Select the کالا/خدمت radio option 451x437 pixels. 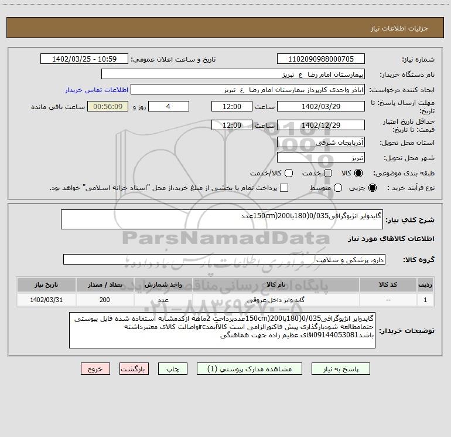pos(289,173)
